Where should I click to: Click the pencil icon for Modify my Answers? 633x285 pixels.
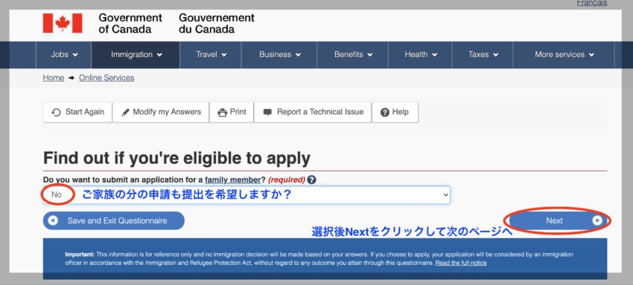(126, 112)
